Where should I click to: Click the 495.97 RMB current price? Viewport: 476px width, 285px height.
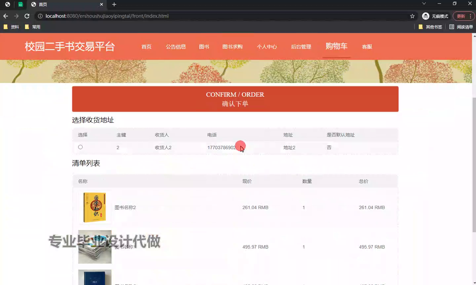coord(255,247)
